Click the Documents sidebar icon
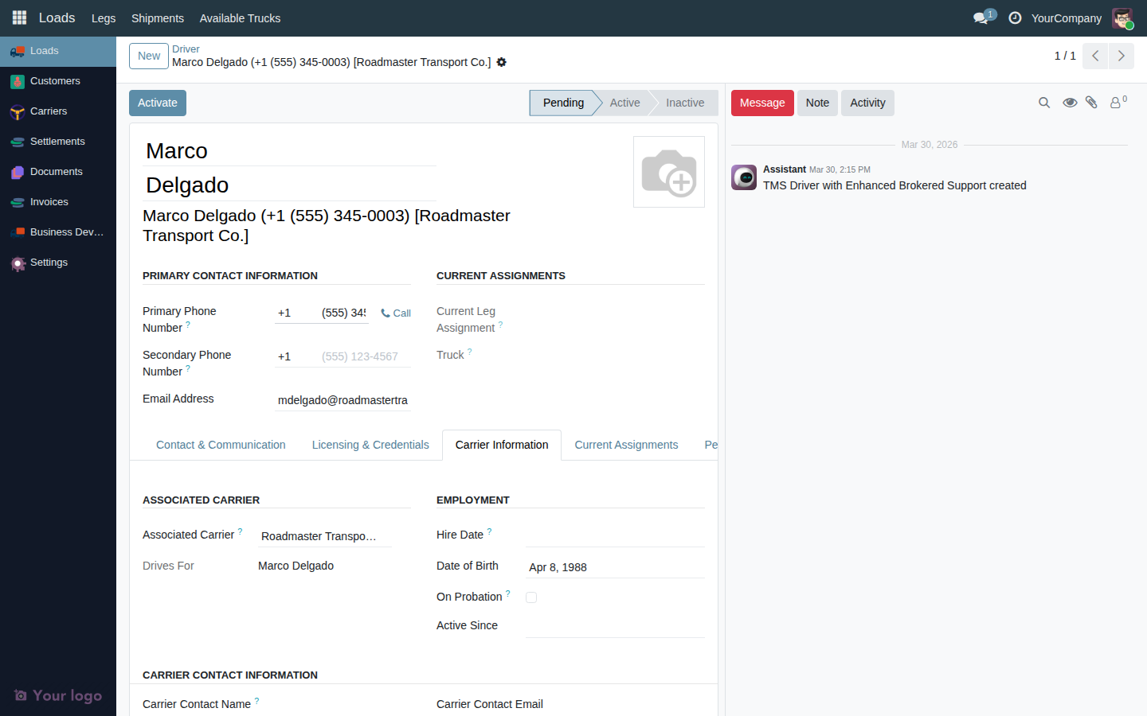Screen dimensions: 1147x716 [x=18, y=172]
